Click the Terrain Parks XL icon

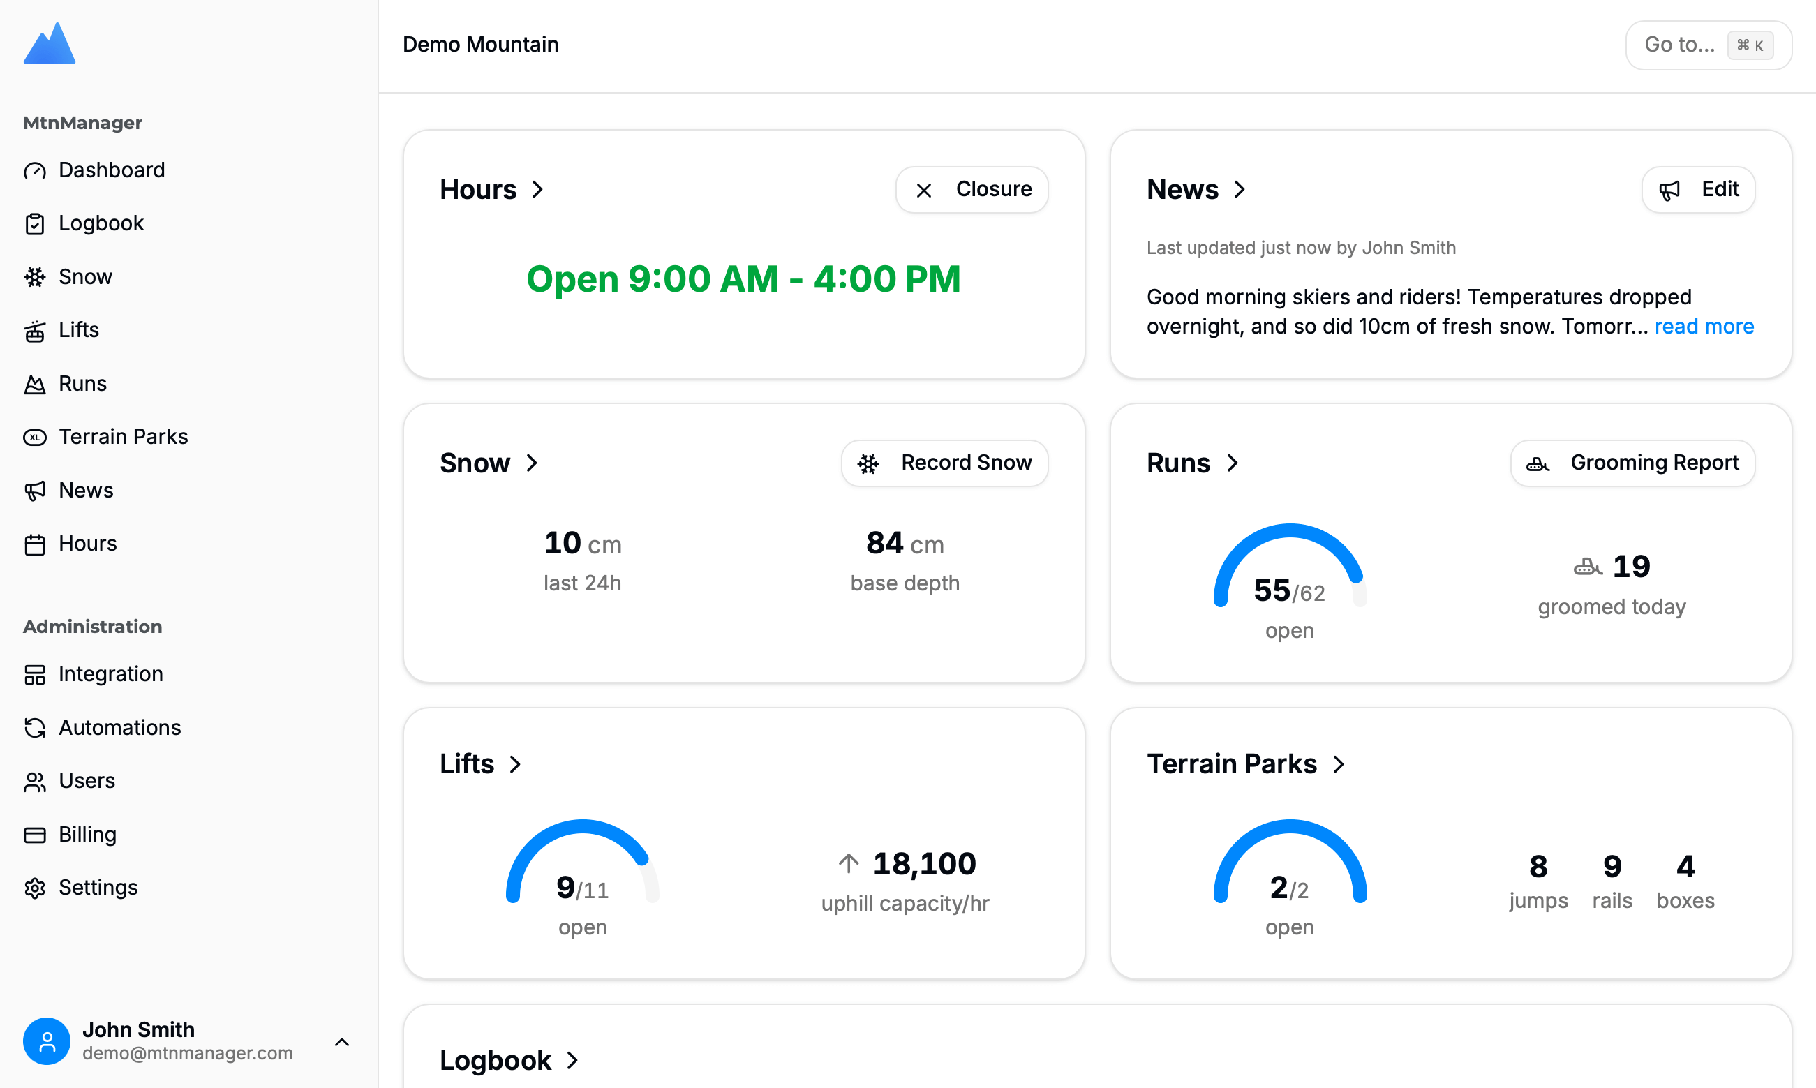pyautogui.click(x=34, y=437)
